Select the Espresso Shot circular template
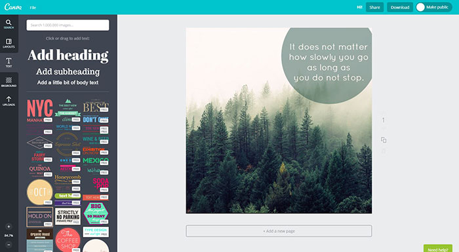Screen dimensions: 459x252 [68, 144]
